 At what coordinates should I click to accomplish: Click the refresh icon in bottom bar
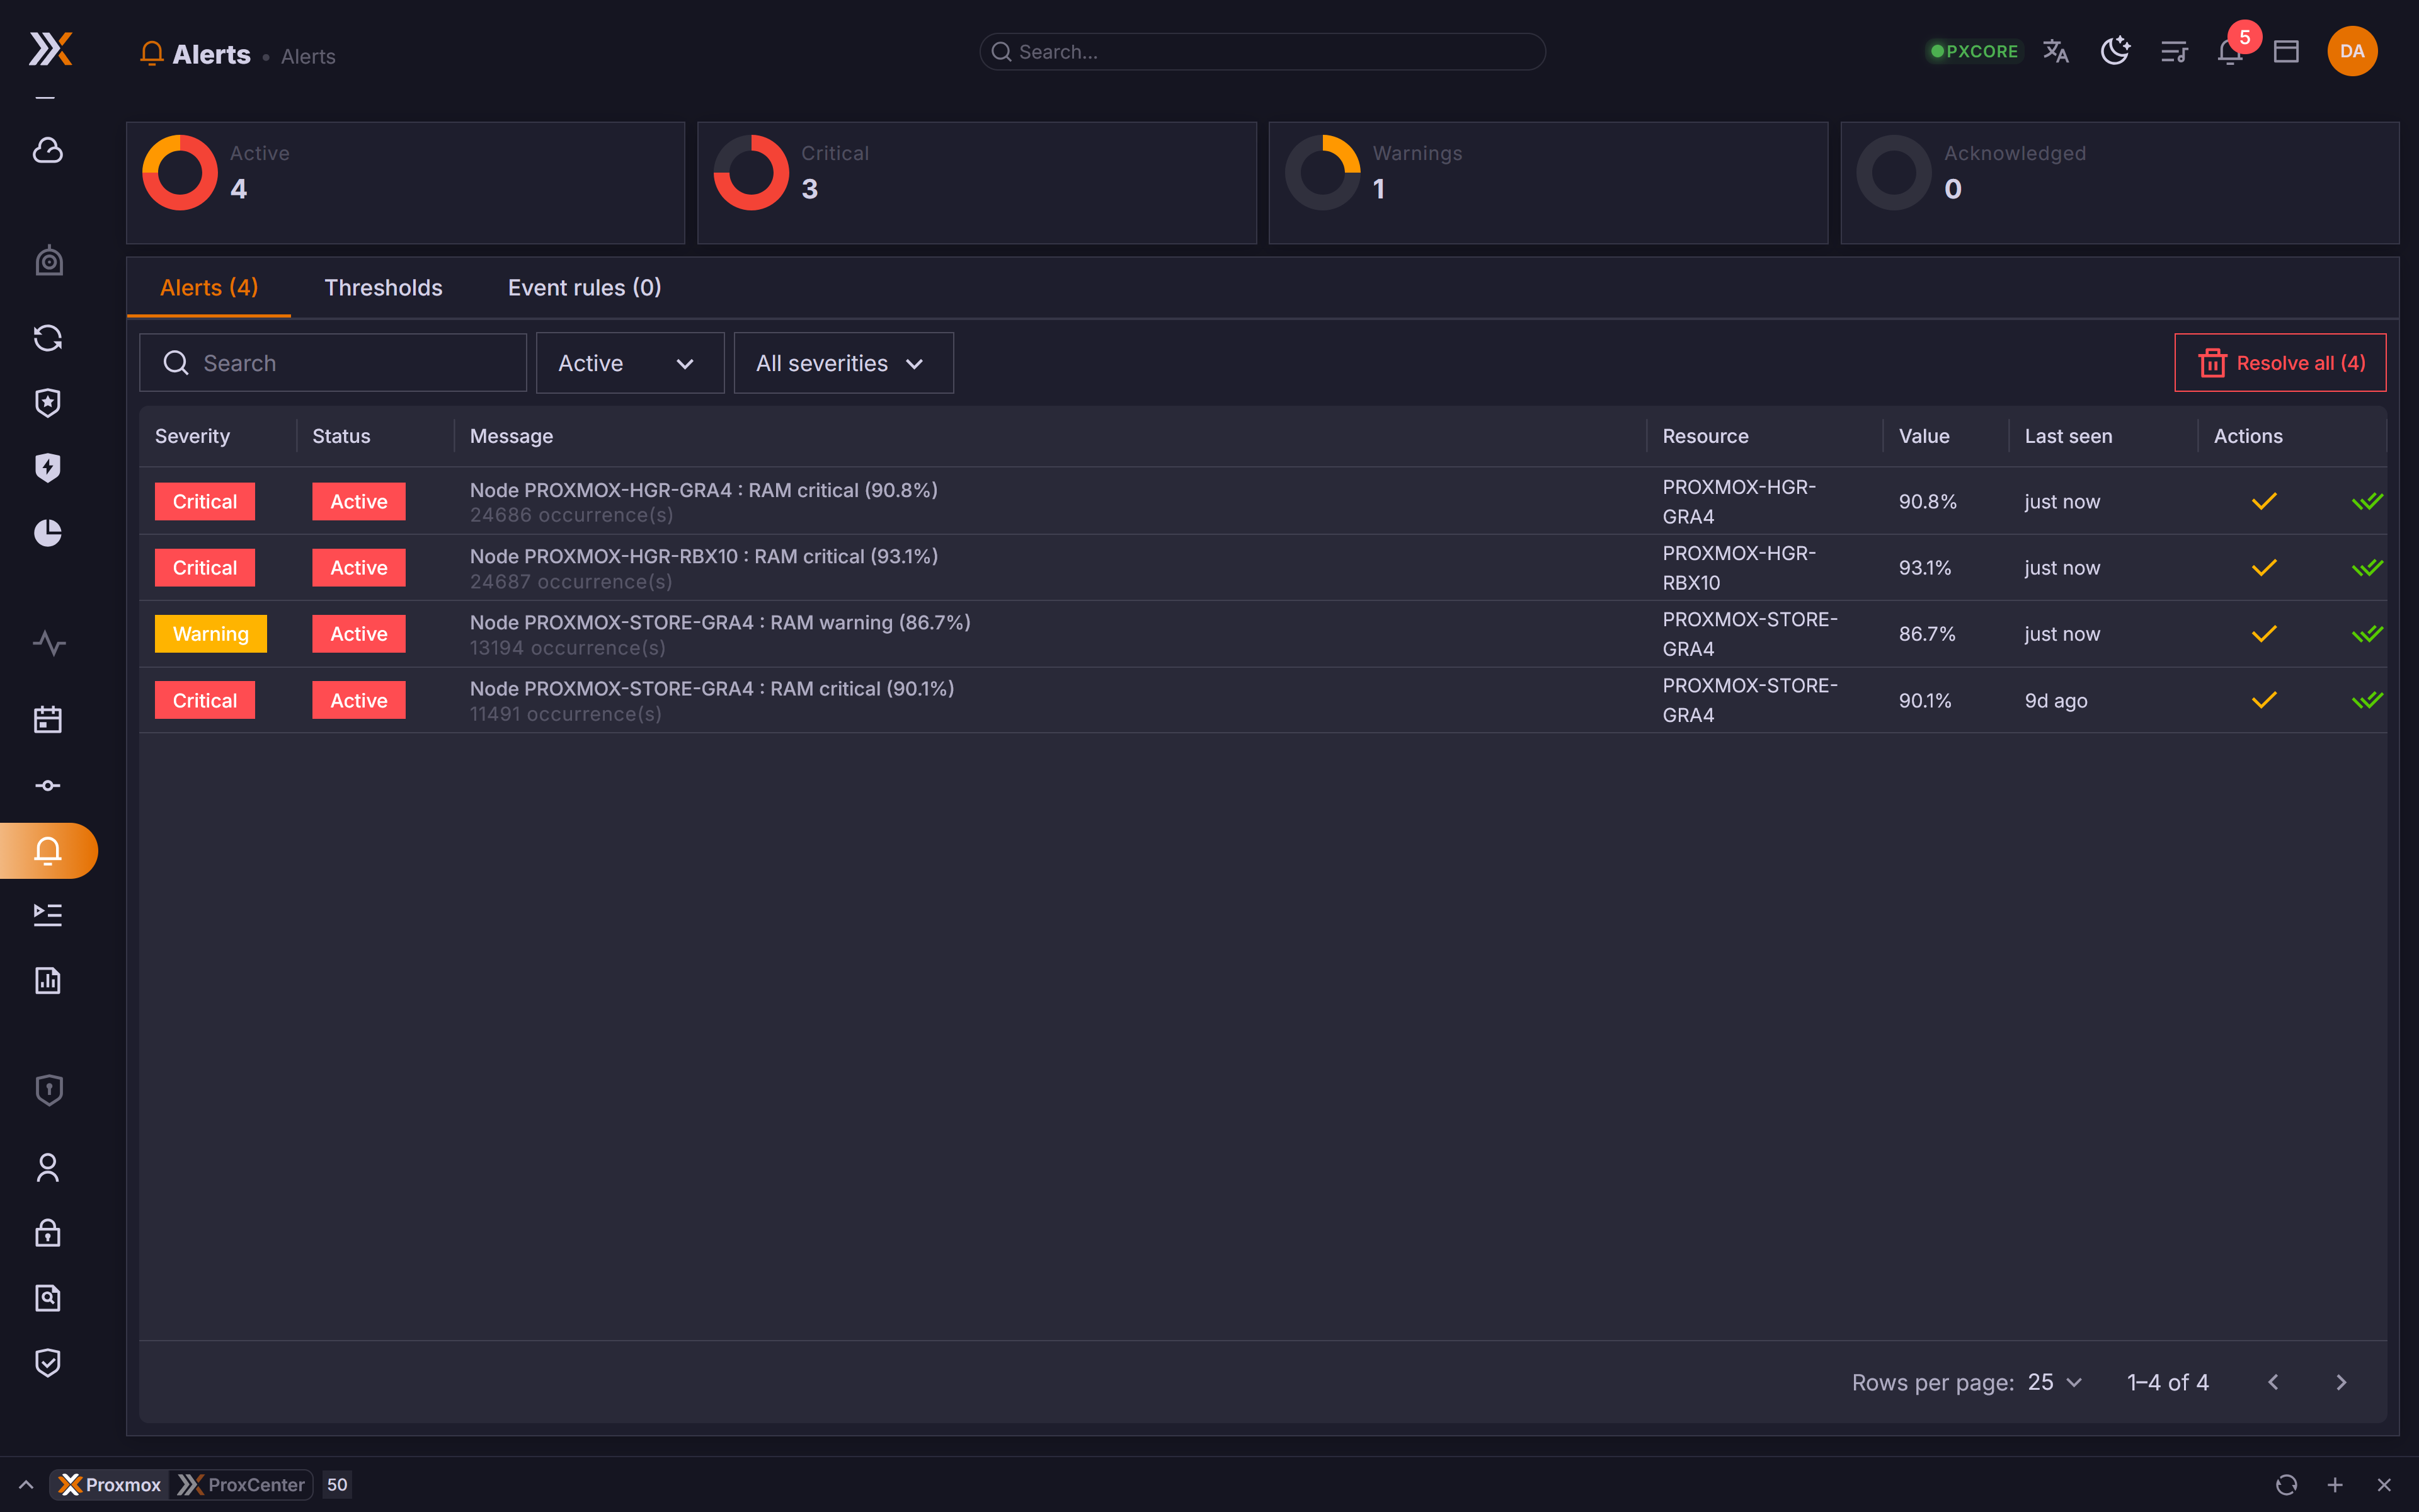(2286, 1485)
